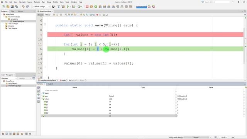The width and height of the screenshot is (247, 139).
Task: Click the Save All toolbar icon
Action: click(x=17, y=7)
